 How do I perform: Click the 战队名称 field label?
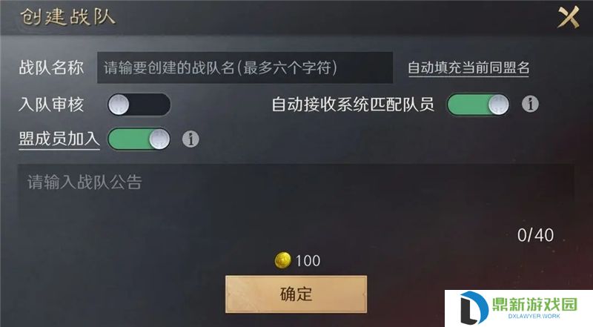tap(51, 67)
